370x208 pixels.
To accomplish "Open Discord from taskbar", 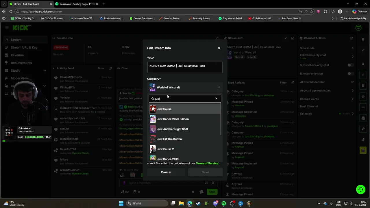I will (215, 203).
